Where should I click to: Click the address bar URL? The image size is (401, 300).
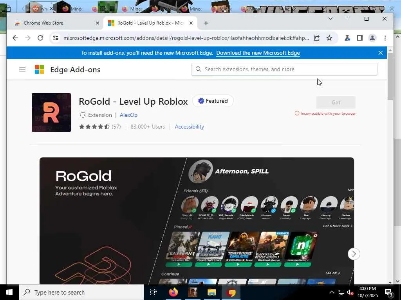(186, 38)
